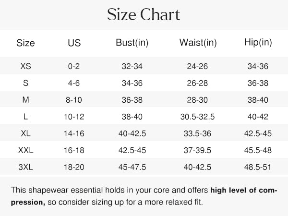This screenshot has width=288, height=216.
Task: Select the Hip(in) column header
Action: click(x=258, y=42)
